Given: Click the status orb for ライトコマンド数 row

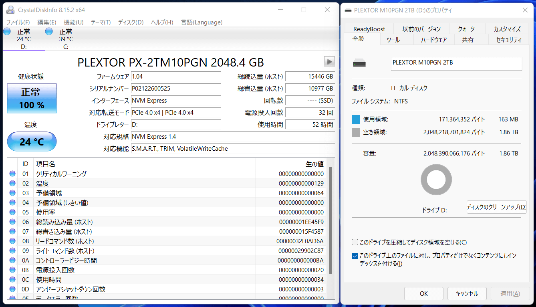Looking at the screenshot, I should click(x=12, y=250).
